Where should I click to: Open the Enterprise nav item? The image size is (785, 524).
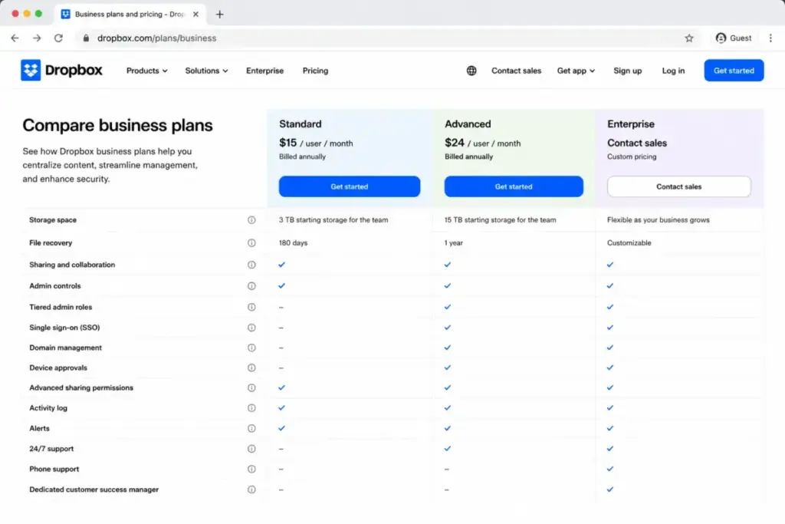pyautogui.click(x=264, y=71)
